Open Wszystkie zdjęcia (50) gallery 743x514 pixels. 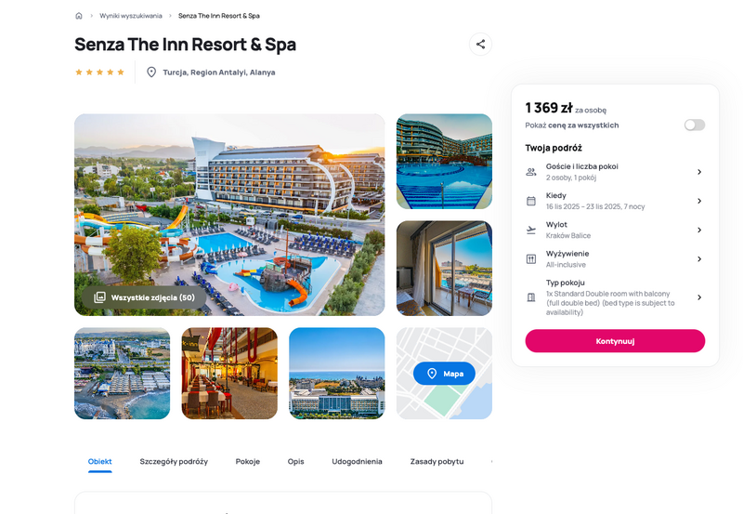click(x=144, y=297)
